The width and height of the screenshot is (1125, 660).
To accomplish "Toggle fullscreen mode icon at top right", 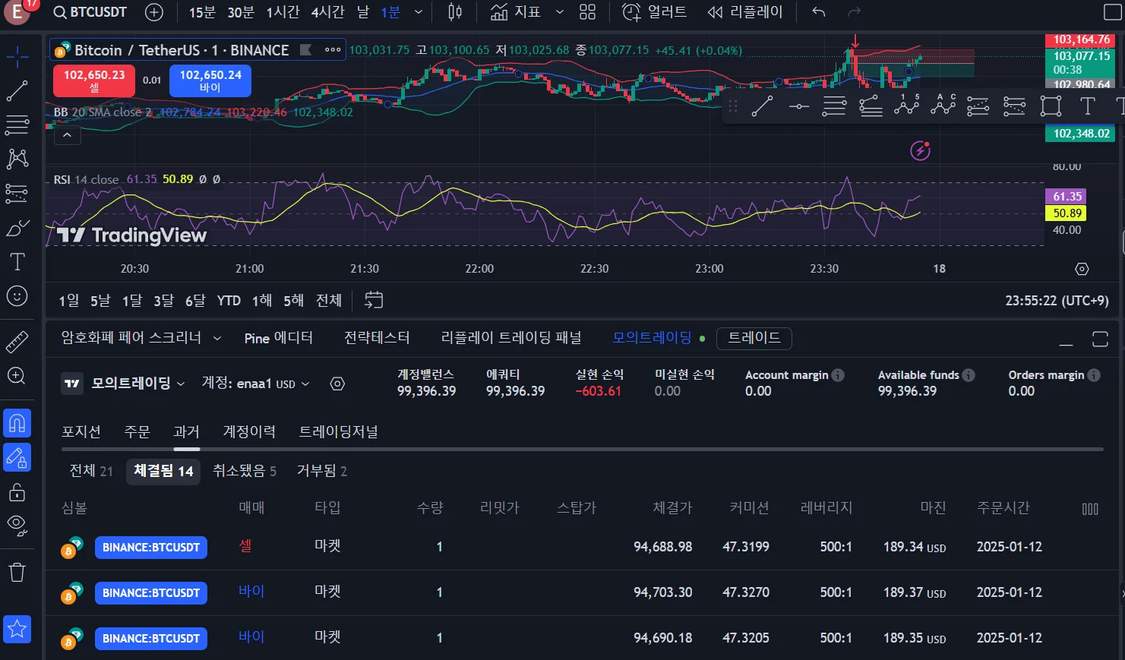I will (x=1111, y=12).
